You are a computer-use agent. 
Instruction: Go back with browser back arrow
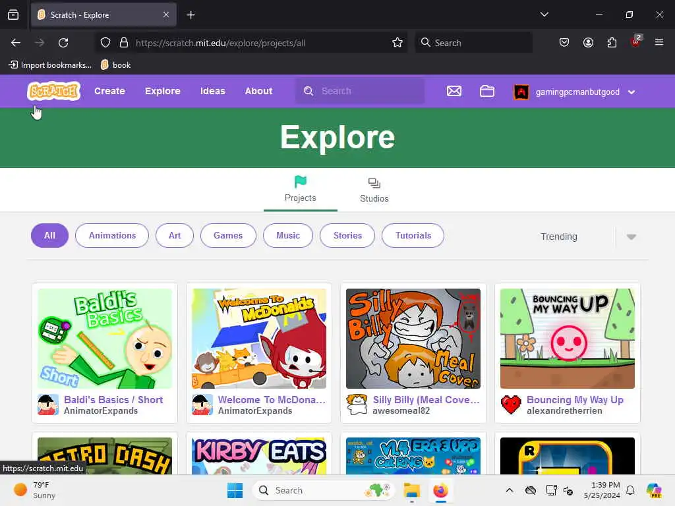16,43
